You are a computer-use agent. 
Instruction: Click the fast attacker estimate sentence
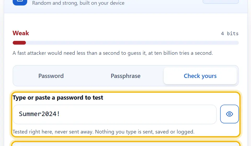click(113, 53)
